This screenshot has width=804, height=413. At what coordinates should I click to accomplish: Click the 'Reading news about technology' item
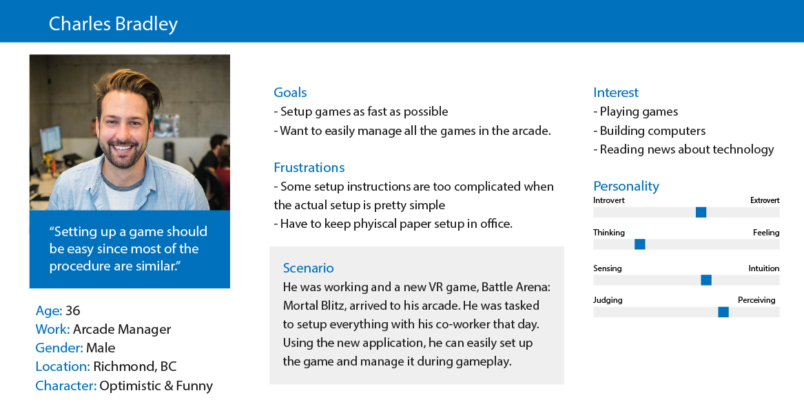683,149
